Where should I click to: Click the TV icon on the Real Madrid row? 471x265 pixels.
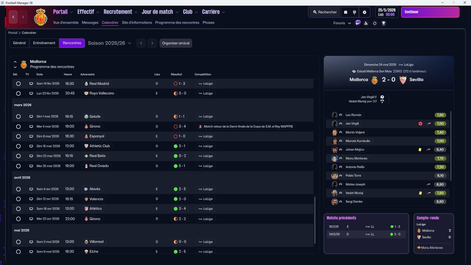pyautogui.click(x=31, y=84)
